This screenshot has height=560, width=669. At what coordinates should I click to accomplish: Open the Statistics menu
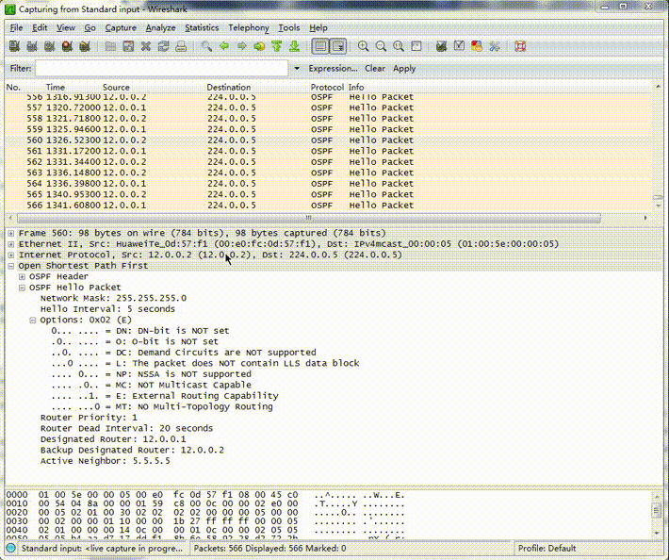click(202, 27)
